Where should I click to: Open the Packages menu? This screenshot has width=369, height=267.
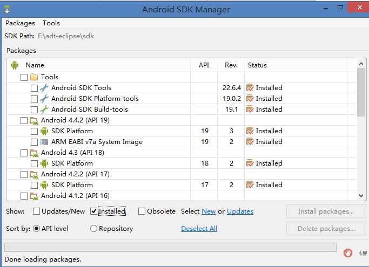tap(20, 23)
